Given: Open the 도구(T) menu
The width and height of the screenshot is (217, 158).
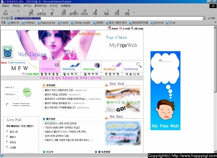Looking at the screenshot, I should click(54, 6).
